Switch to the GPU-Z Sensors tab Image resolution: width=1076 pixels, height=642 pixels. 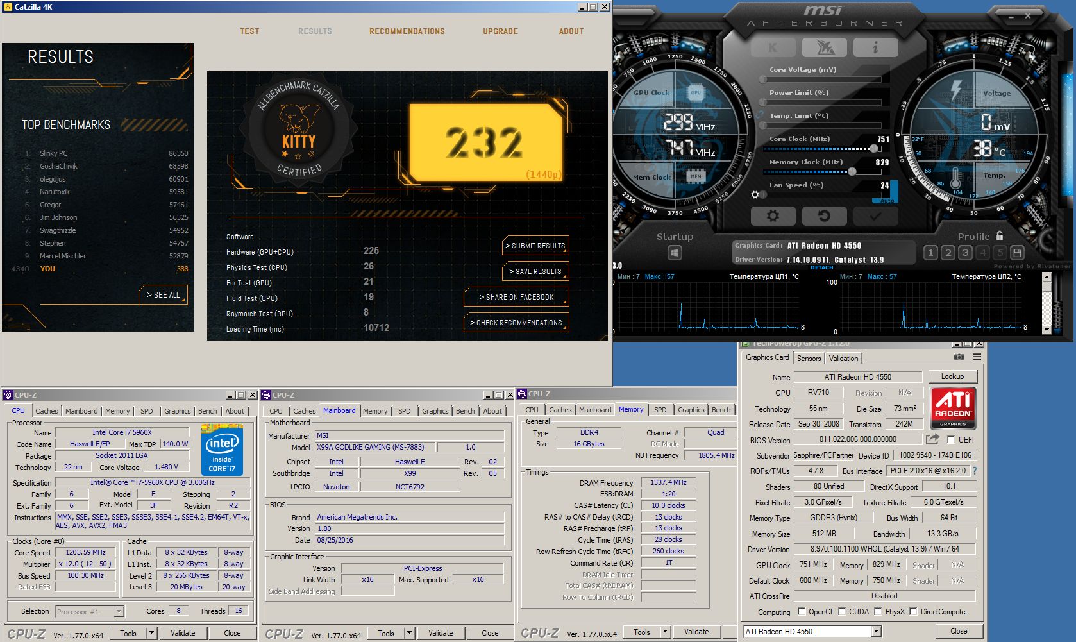(x=809, y=359)
